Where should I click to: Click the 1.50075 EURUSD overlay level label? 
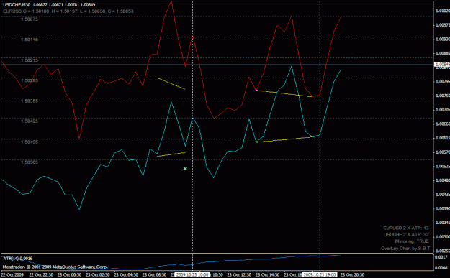pos(30,19)
